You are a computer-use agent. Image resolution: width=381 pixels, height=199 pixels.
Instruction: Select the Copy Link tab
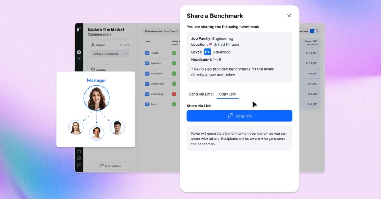[x=227, y=94]
